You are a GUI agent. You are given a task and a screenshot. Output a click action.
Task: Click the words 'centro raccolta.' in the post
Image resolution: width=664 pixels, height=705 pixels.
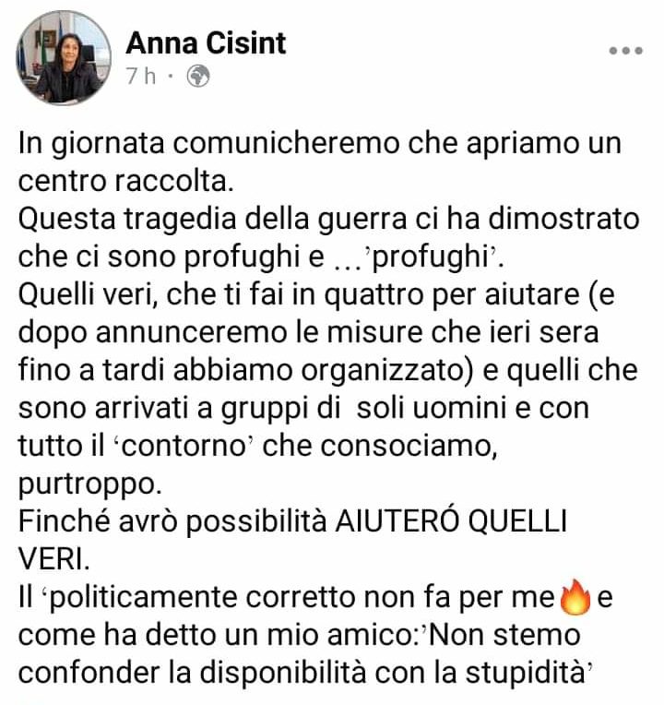point(125,182)
